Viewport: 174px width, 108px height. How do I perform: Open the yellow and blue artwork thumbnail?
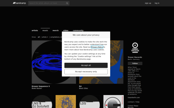[x=66, y=101]
